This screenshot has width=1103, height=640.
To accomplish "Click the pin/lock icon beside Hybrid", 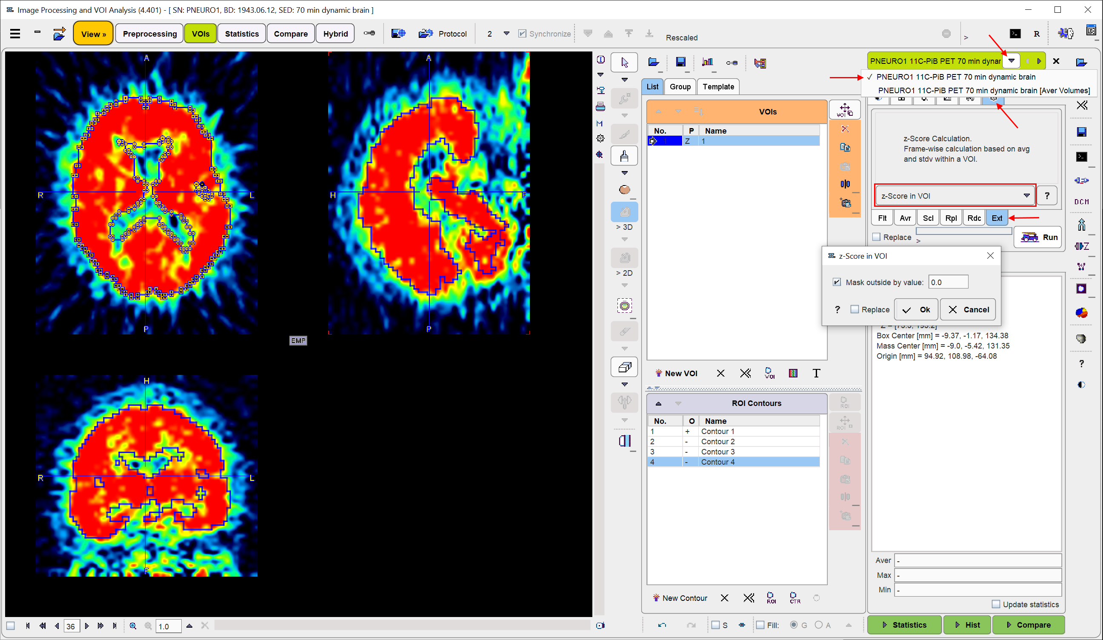I will click(369, 33).
